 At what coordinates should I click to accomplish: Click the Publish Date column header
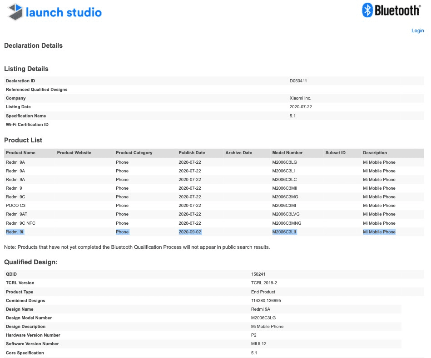pyautogui.click(x=192, y=152)
